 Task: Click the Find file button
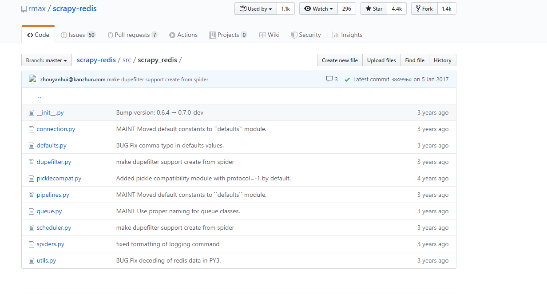coord(415,60)
